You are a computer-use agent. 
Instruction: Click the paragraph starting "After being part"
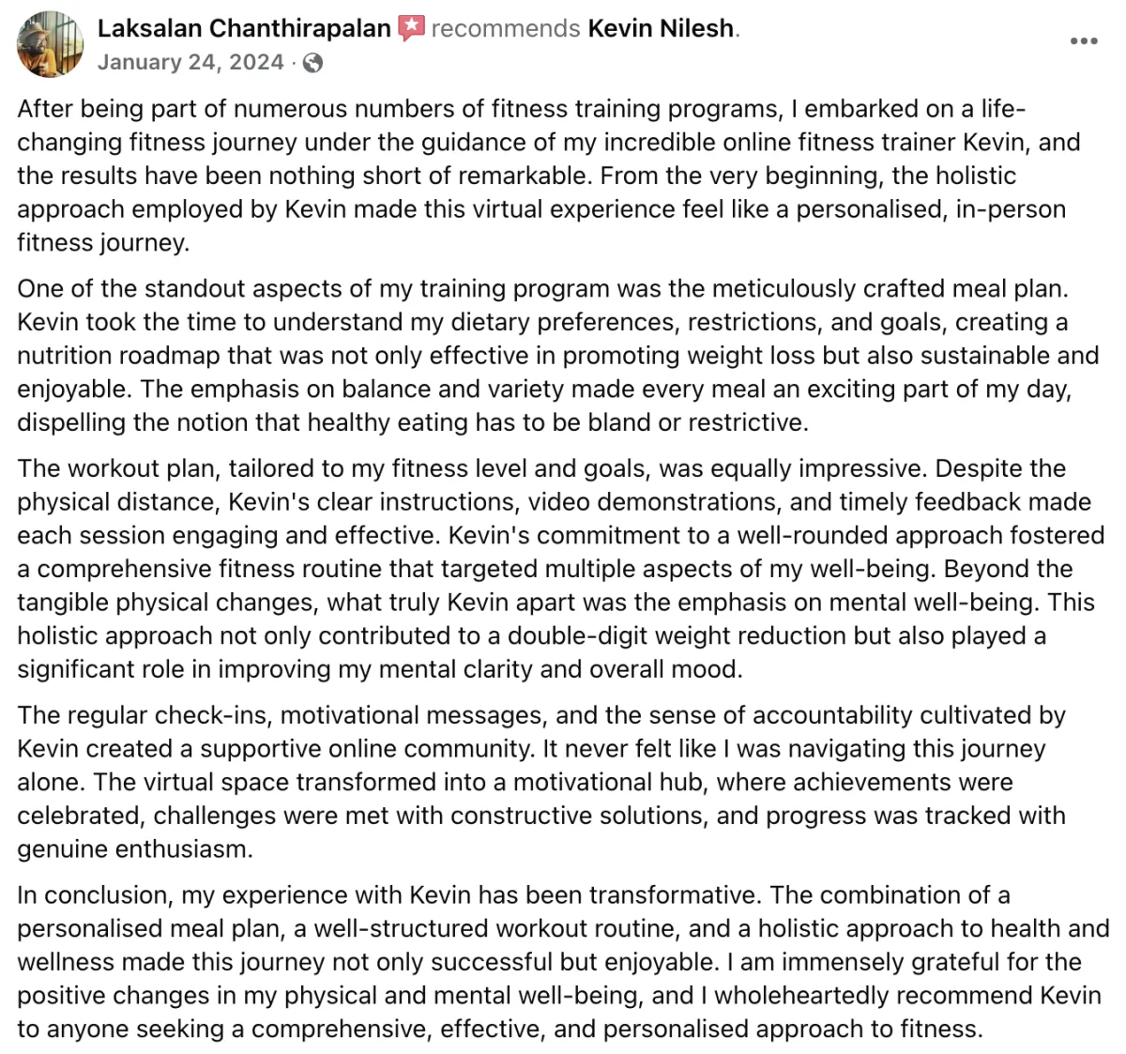pyautogui.click(x=554, y=176)
